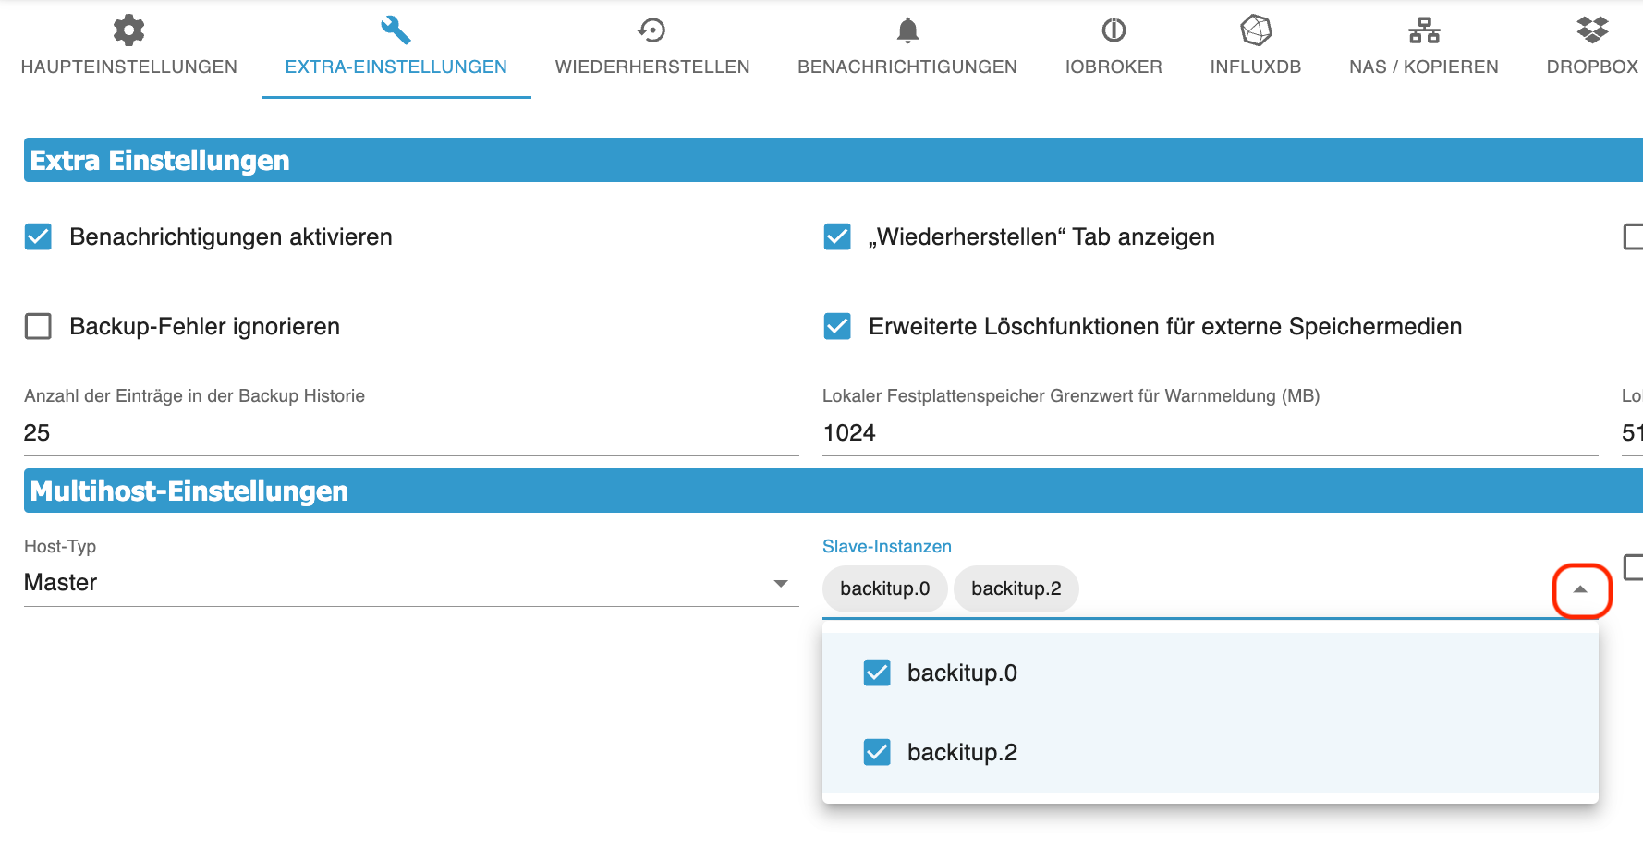Switch to NAS / Kopieren tab

click(1424, 67)
